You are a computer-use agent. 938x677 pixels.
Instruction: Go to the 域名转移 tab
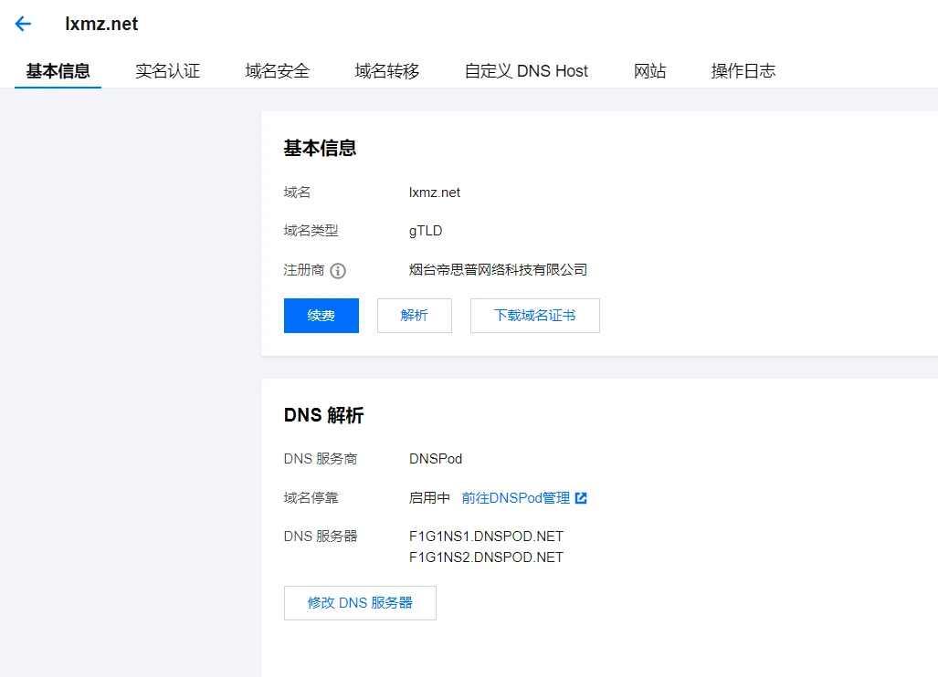tap(386, 71)
